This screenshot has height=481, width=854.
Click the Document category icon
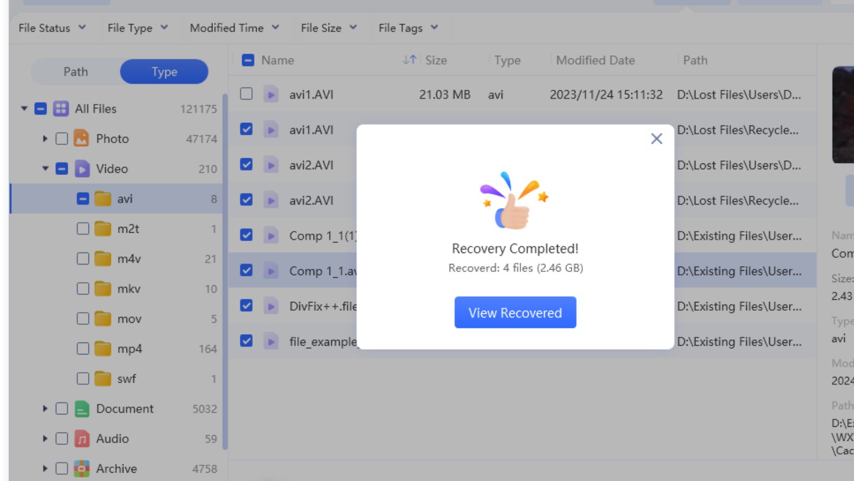click(82, 409)
